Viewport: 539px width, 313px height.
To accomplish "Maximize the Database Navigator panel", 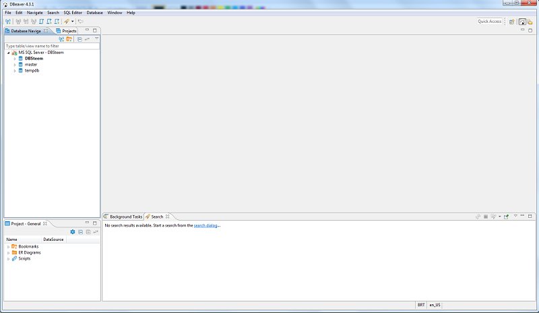I will tap(95, 30).
